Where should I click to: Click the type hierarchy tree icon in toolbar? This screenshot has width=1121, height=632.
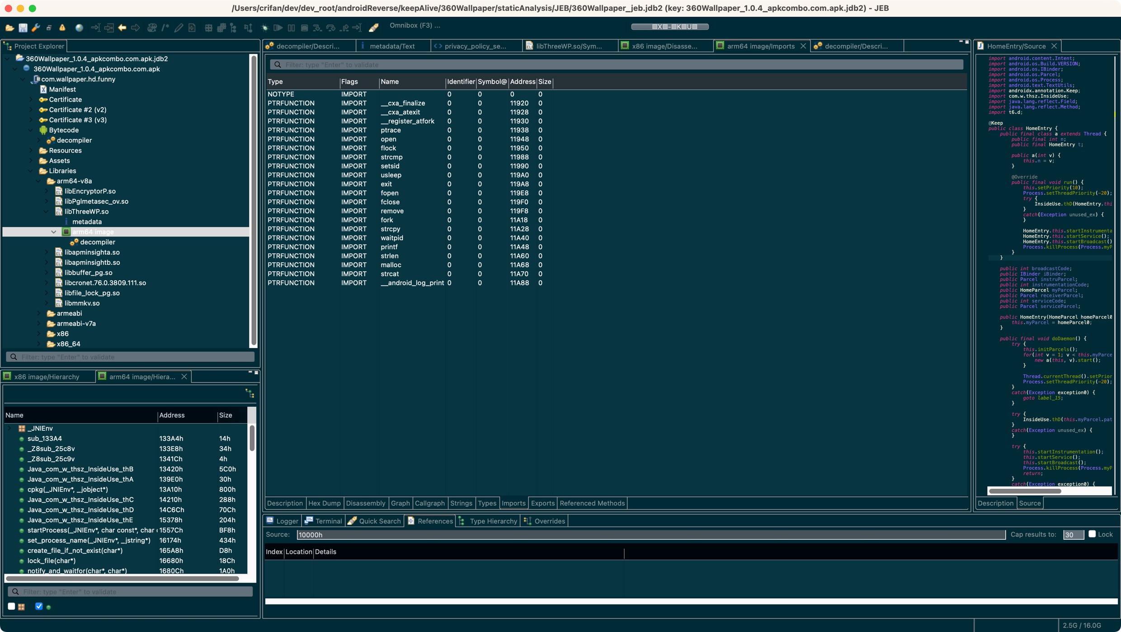click(x=234, y=28)
